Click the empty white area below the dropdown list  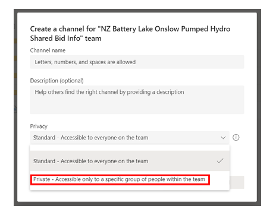[x=137, y=196]
